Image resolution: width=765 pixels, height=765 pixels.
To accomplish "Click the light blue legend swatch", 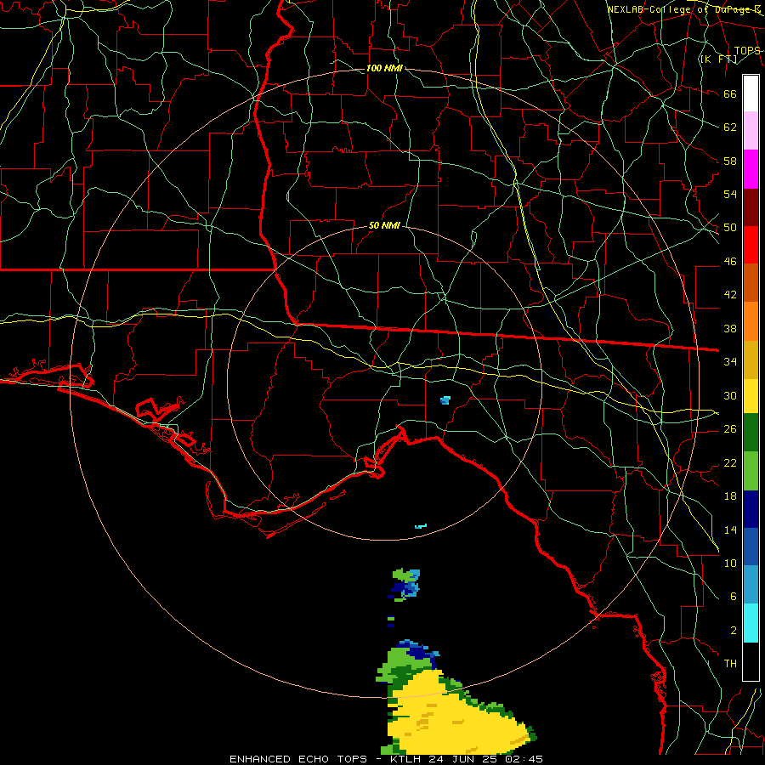I will tap(751, 585).
